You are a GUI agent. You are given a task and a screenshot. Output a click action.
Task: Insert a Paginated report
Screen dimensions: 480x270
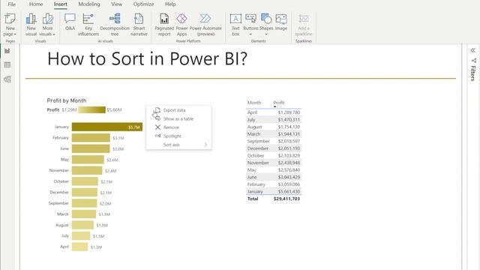[164, 25]
